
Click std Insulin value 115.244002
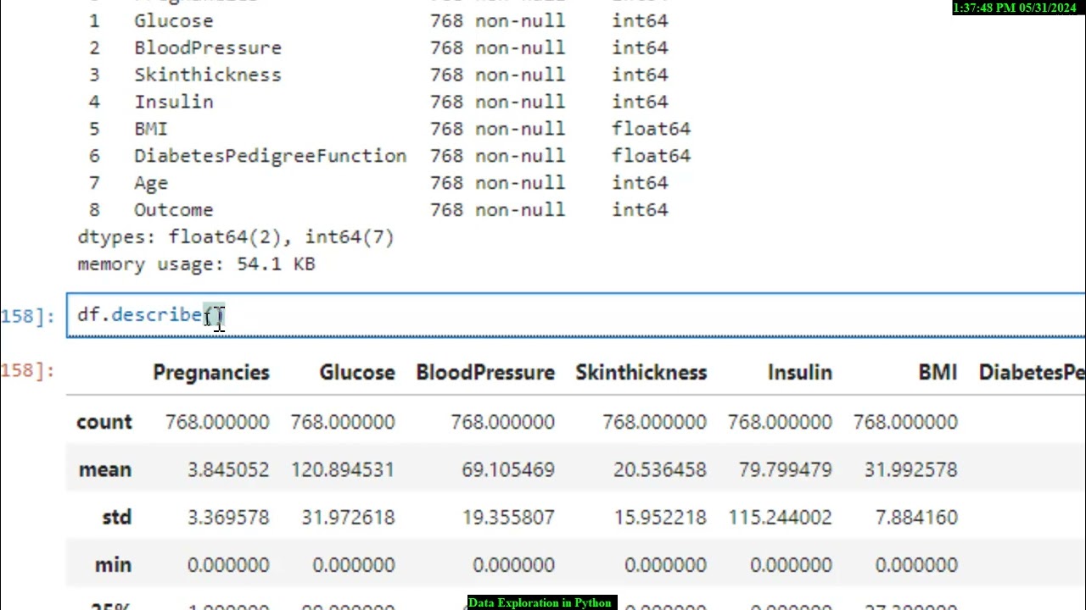pyautogui.click(x=780, y=517)
